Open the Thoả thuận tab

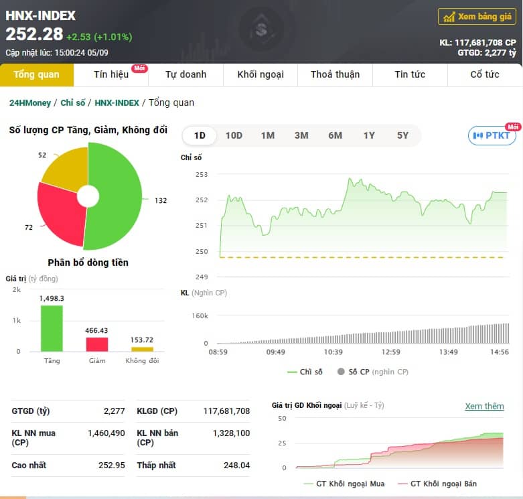click(335, 75)
